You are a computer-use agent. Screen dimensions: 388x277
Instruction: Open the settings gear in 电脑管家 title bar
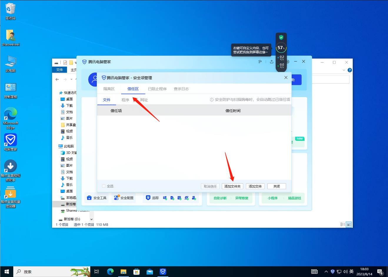pos(288,62)
